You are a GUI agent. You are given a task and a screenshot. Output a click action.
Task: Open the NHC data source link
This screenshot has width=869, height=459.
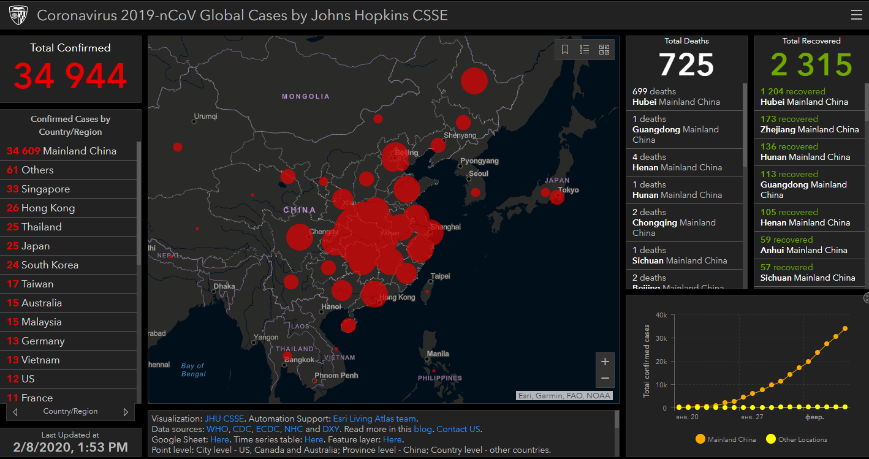point(294,429)
